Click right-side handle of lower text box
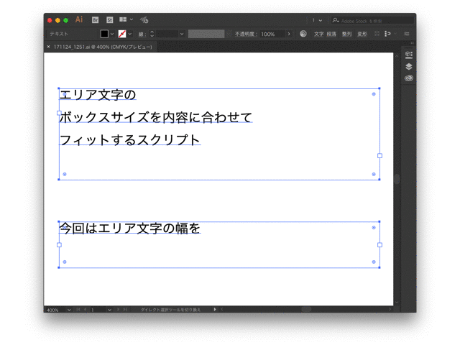 click(379, 244)
